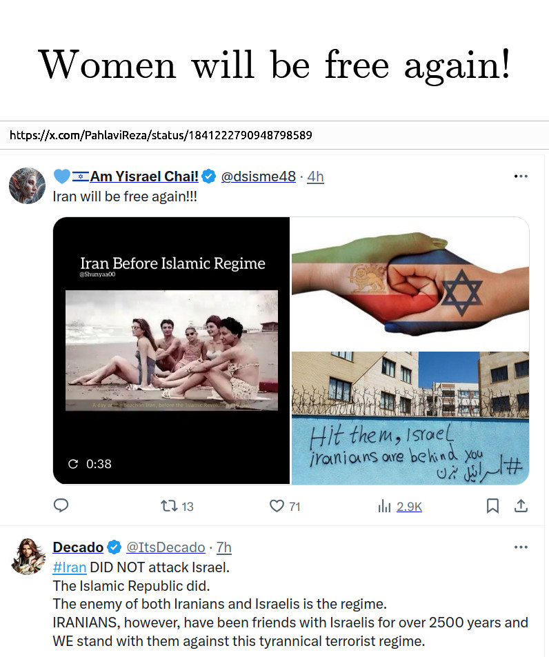Share the tweet with the upload icon

[521, 506]
